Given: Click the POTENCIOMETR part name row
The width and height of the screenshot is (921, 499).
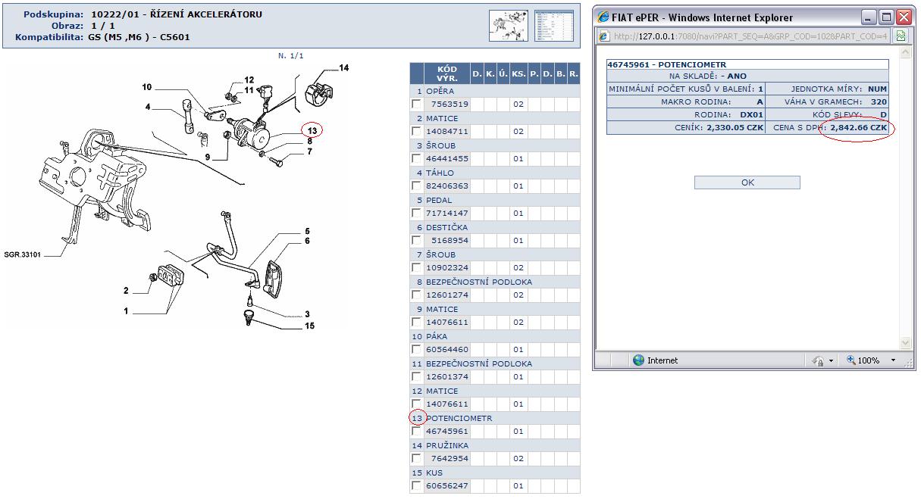Looking at the screenshot, I should tap(459, 418).
